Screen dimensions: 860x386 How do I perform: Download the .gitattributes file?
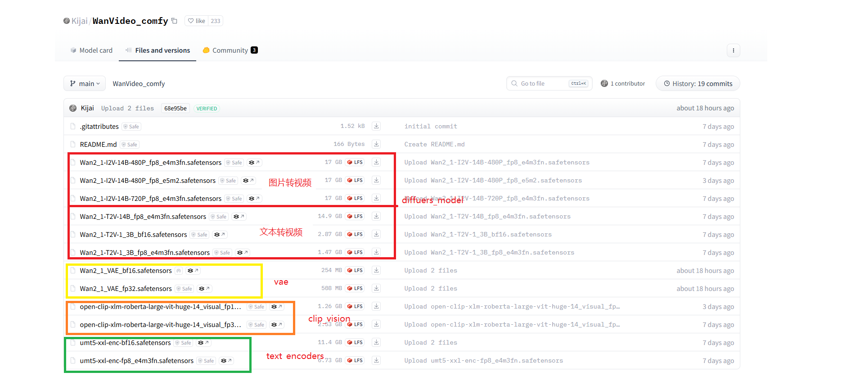click(x=376, y=126)
